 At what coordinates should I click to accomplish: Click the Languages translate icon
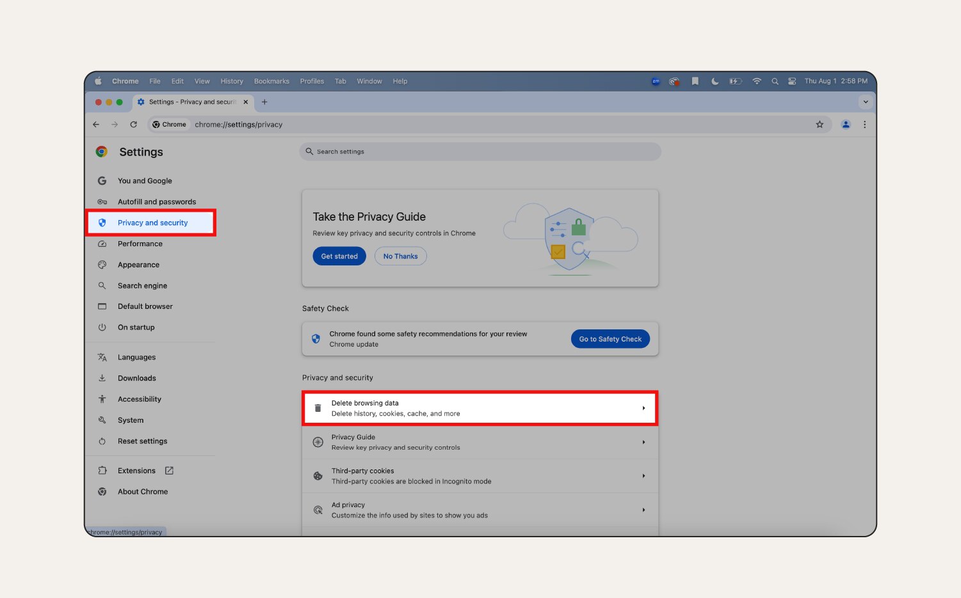click(x=102, y=358)
